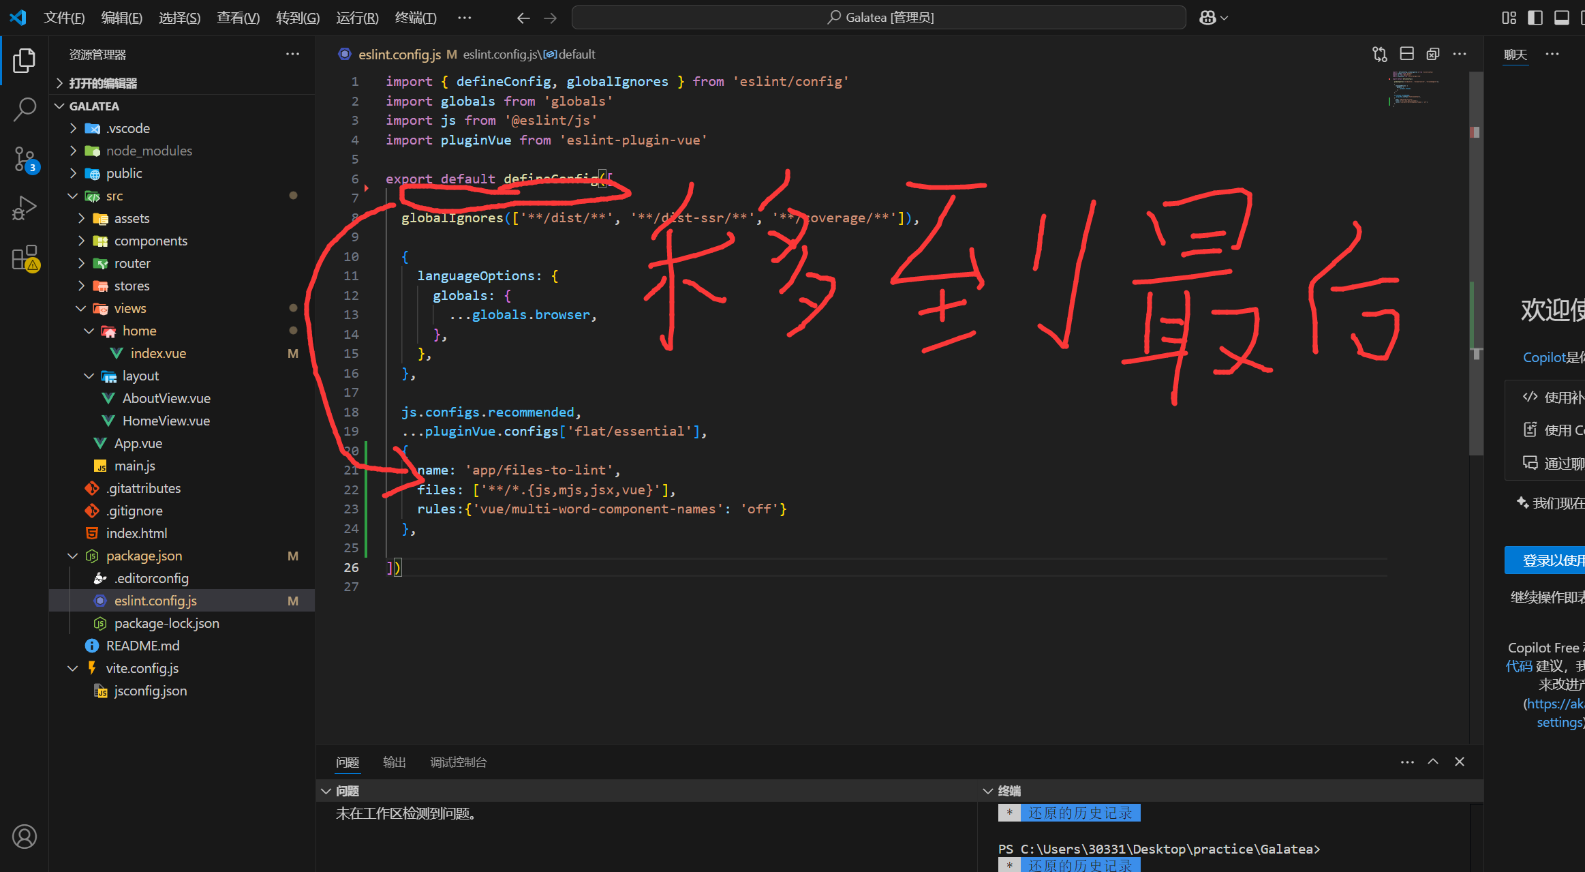Screen dimensions: 1585x872
Task: Open changes compare icon in editor toolbar
Action: tap(1380, 54)
